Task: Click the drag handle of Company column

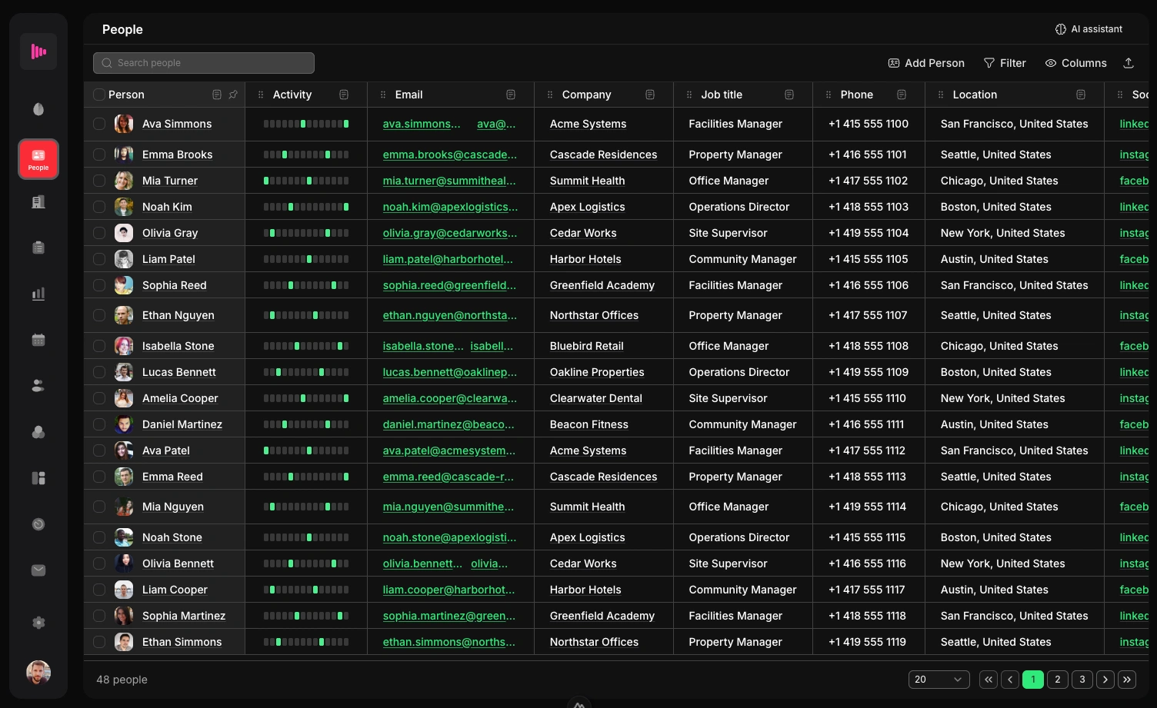Action: point(550,95)
